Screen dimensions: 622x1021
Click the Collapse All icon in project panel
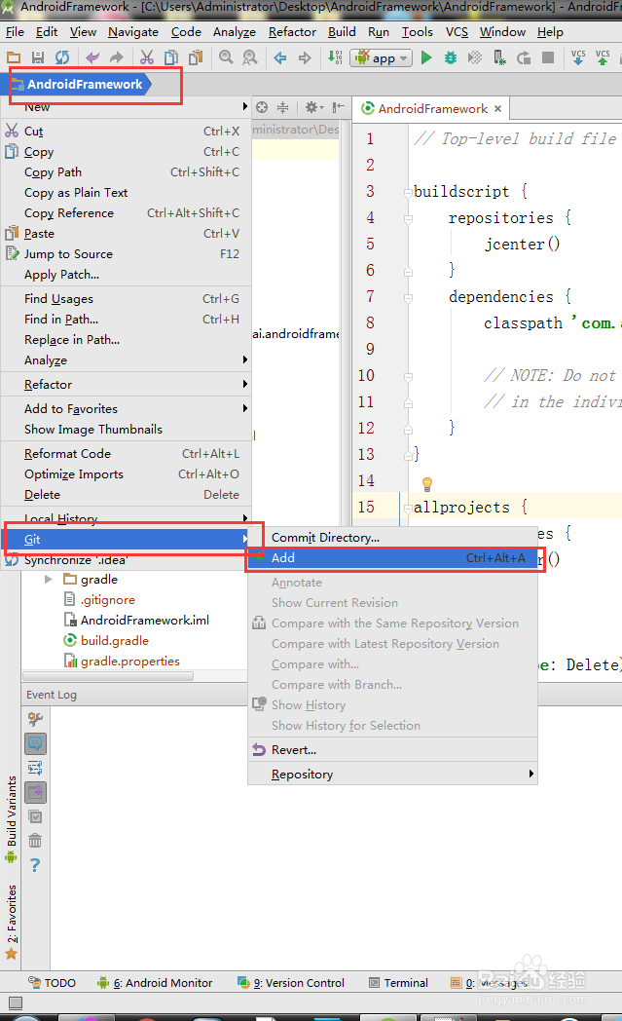coord(282,107)
